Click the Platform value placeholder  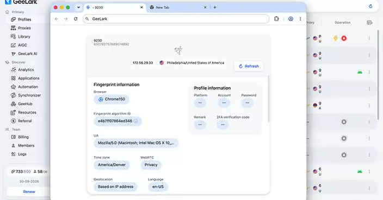(200, 103)
